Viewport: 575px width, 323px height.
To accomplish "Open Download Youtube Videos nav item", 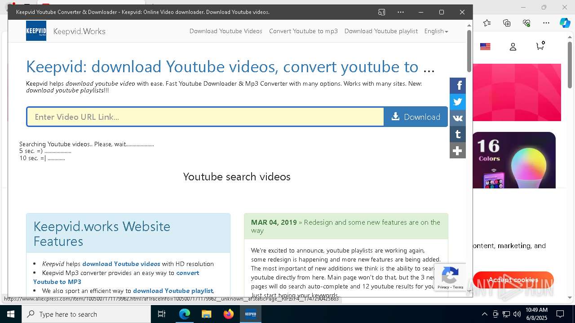I will 226,31.
